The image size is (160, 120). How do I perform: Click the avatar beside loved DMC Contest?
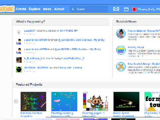coord(19,51)
